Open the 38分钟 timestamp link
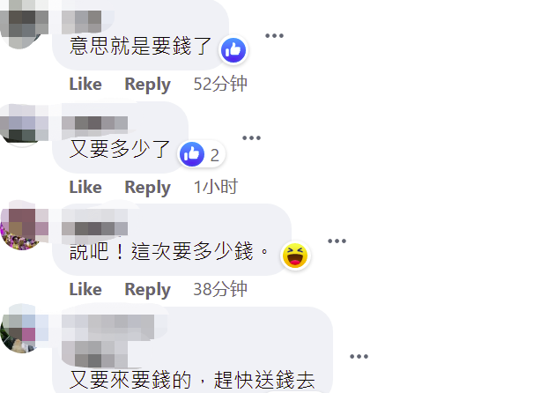548x393 pixels. (220, 289)
